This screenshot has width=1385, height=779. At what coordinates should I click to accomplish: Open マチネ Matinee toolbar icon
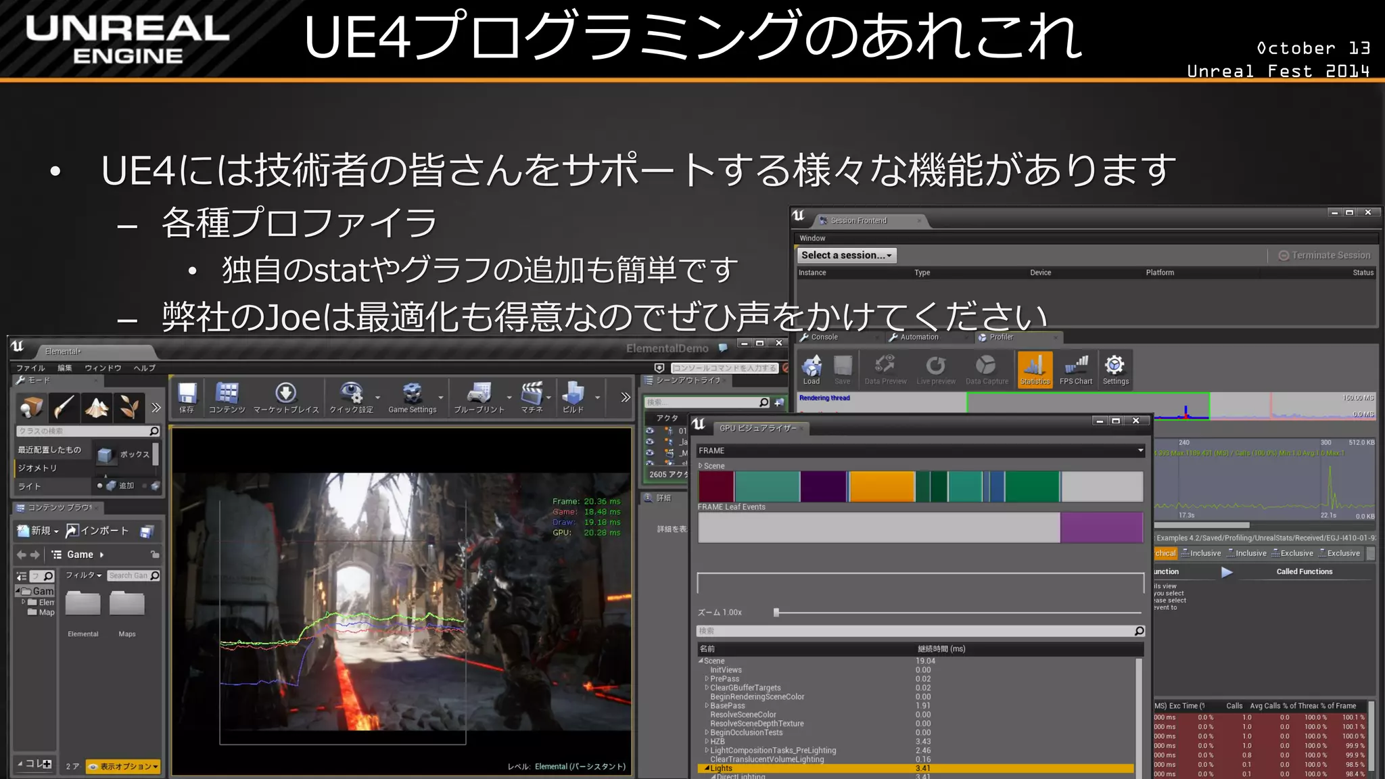click(532, 398)
